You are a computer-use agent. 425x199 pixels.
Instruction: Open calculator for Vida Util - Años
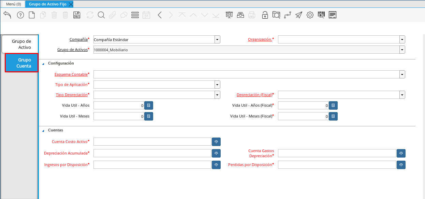click(x=149, y=106)
